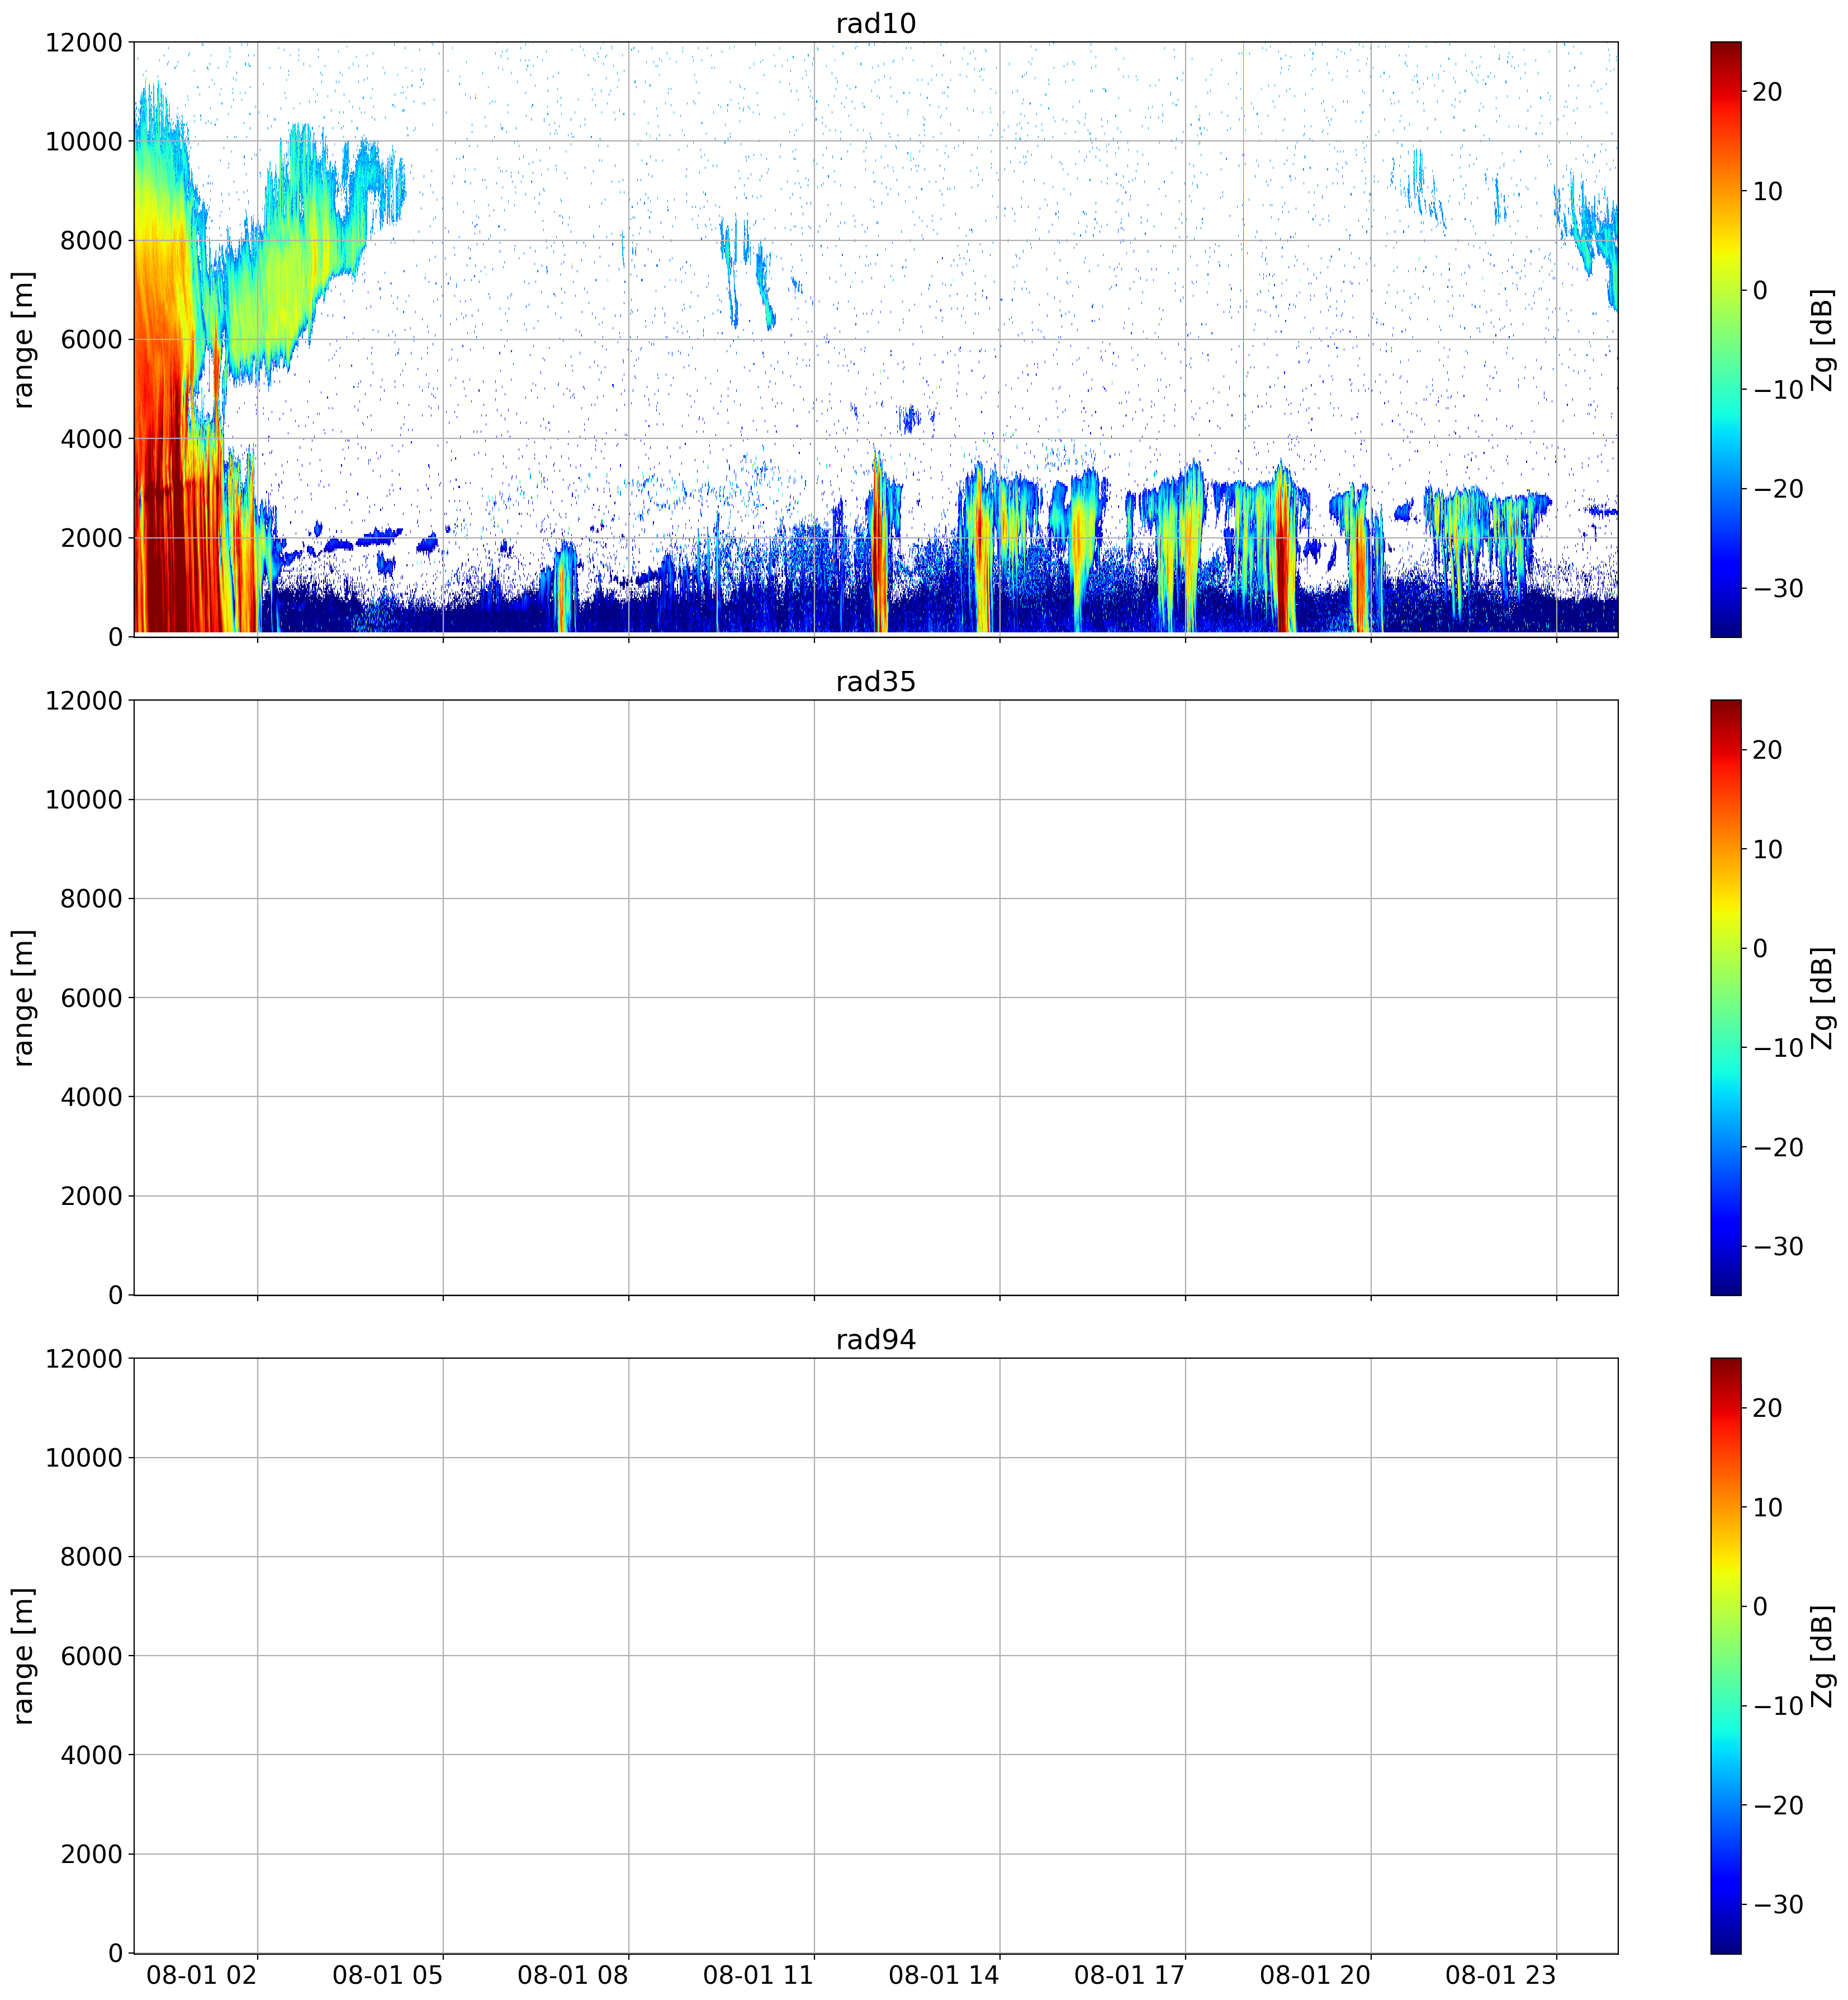Click the −10 tick on rad10 colorbar
Screen dimensions: 1848x2000
coord(1779,390)
